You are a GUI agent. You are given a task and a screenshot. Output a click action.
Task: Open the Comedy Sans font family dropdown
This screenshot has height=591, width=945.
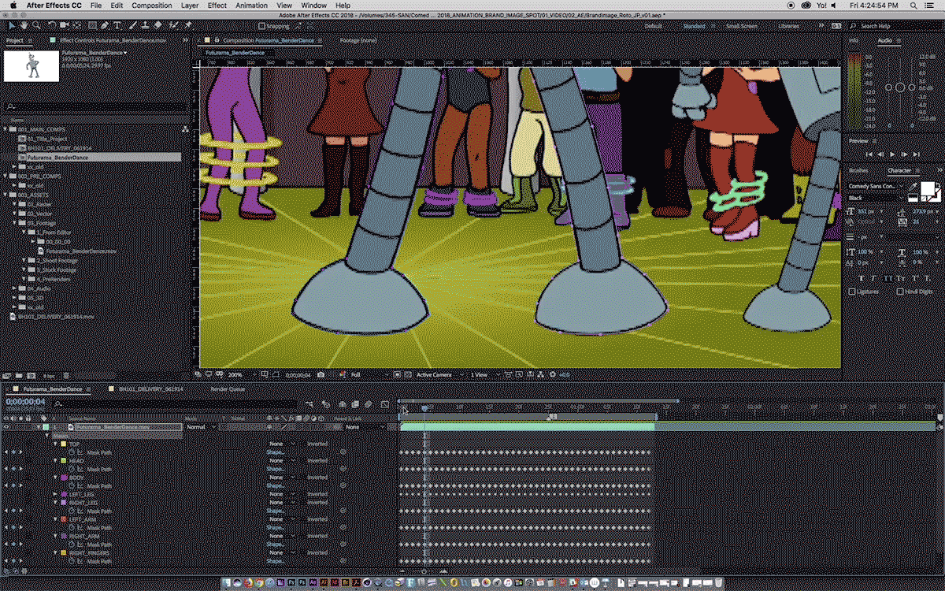[x=875, y=186]
